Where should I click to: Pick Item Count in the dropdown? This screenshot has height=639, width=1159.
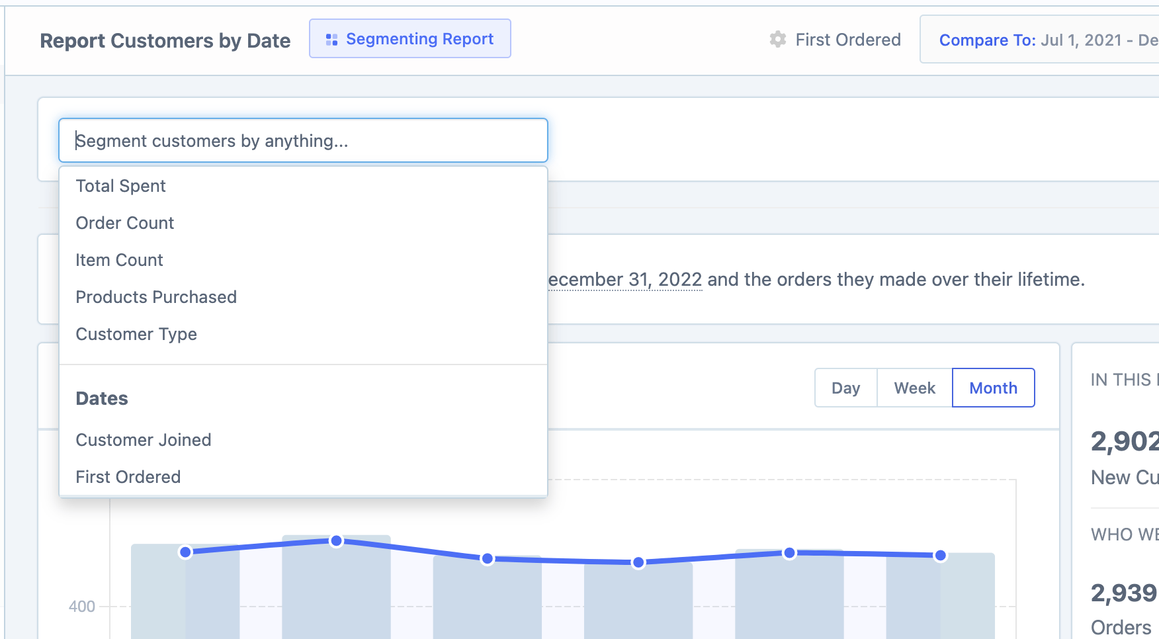point(119,260)
